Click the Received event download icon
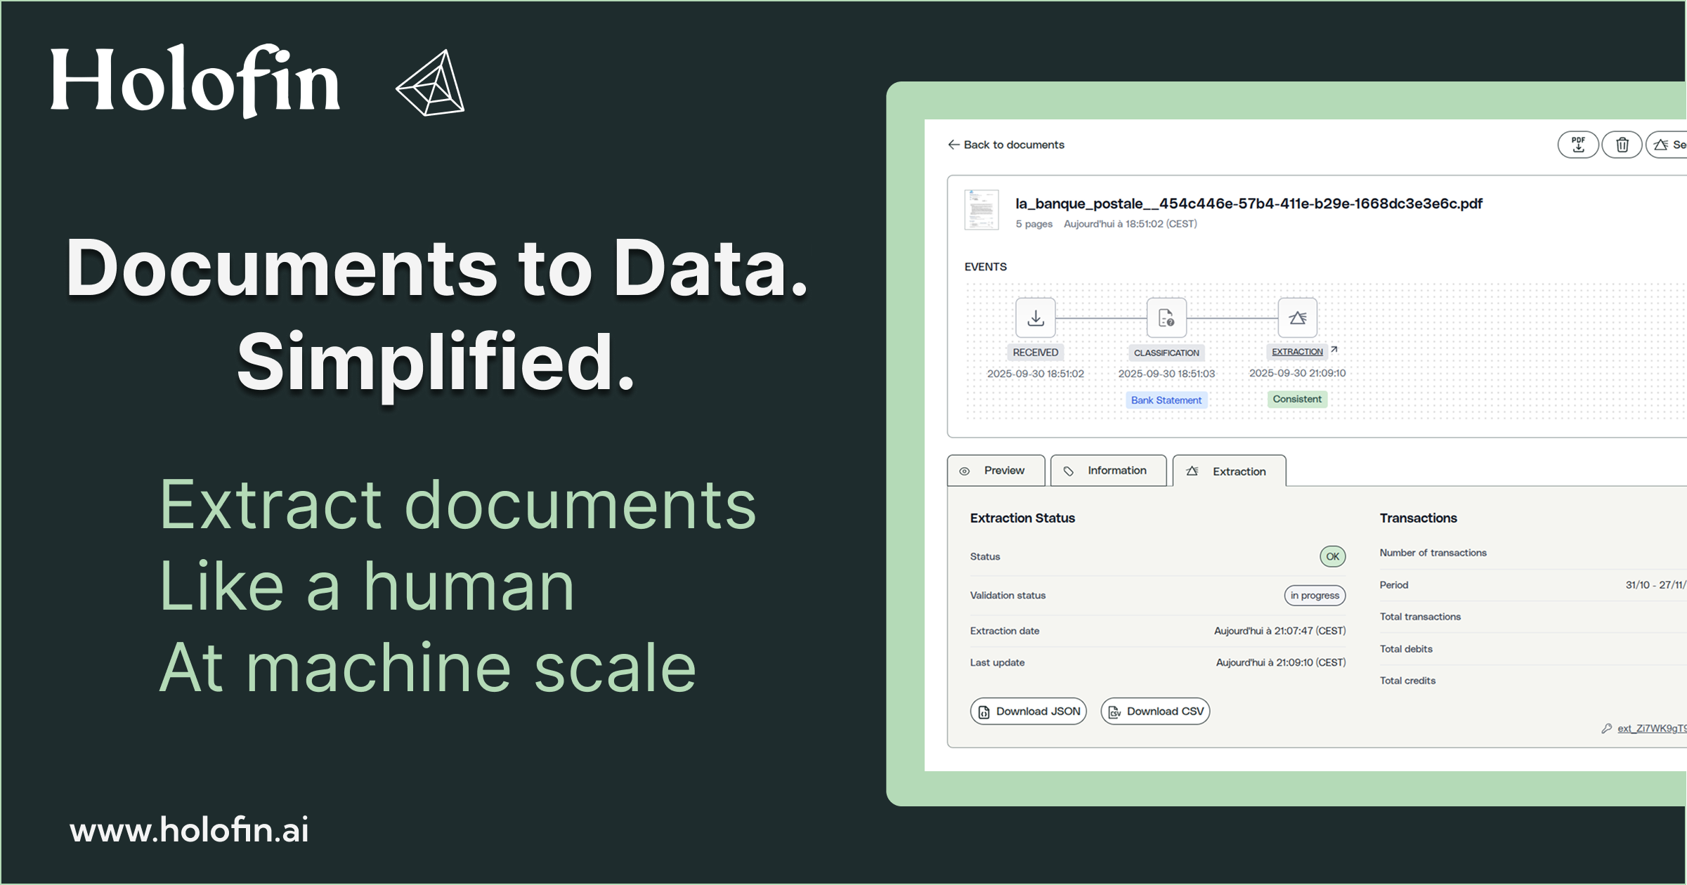This screenshot has height=885, width=1687. [1035, 318]
